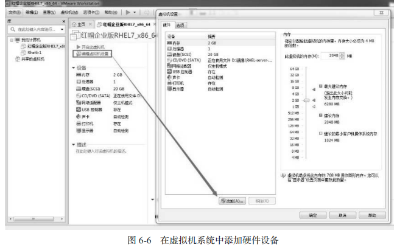Open the 文件(F) menu

pos(15,12)
